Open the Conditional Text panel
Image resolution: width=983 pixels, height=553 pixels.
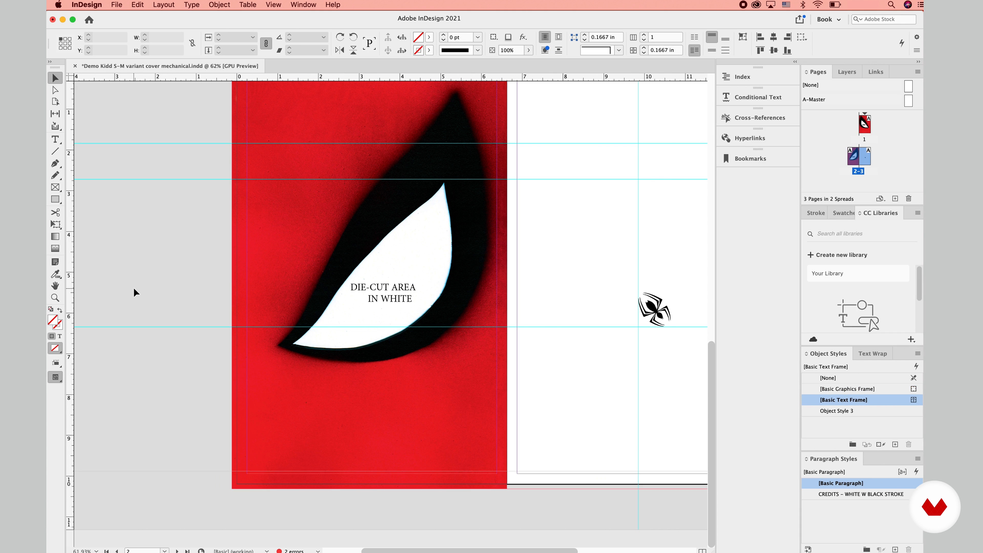[758, 97]
